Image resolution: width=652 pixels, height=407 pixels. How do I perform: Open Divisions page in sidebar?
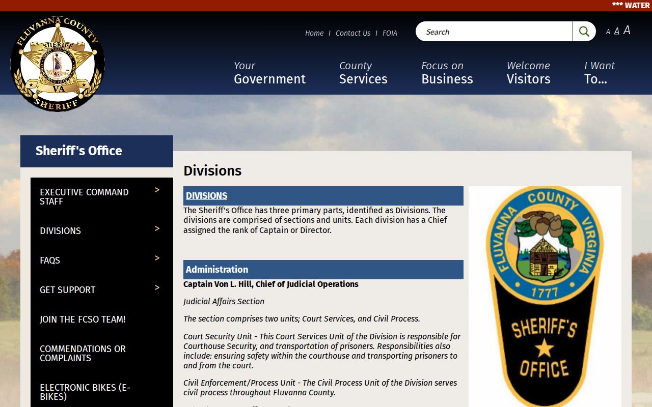(60, 231)
